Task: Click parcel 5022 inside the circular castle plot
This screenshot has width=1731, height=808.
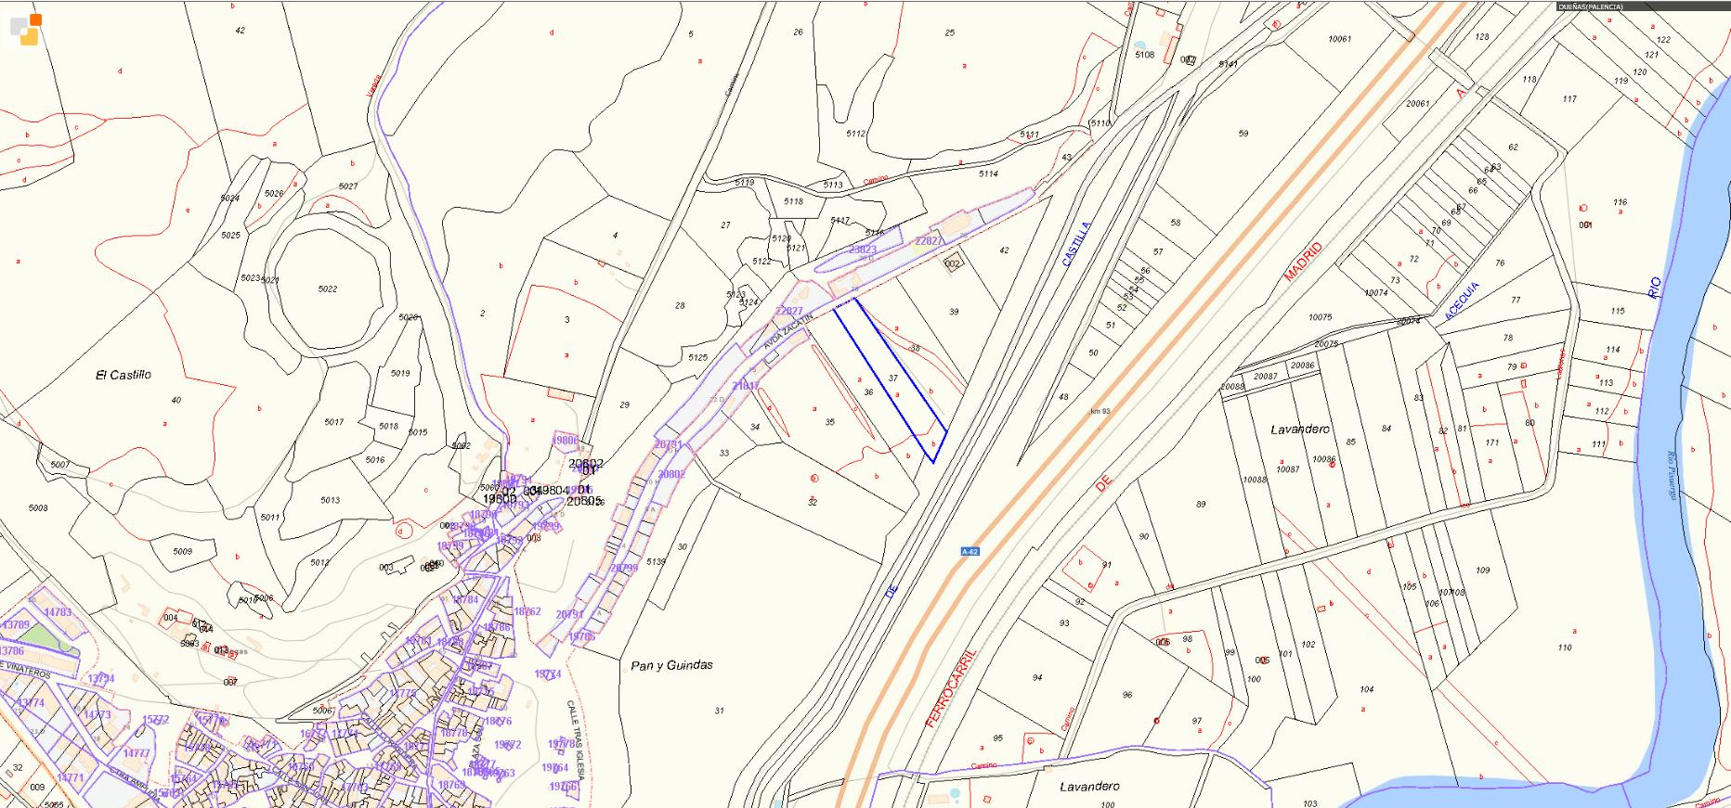Action: click(x=327, y=289)
